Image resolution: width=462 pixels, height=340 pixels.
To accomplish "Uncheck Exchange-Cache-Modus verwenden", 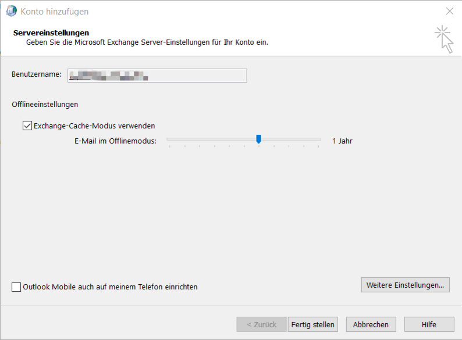I will (x=27, y=126).
